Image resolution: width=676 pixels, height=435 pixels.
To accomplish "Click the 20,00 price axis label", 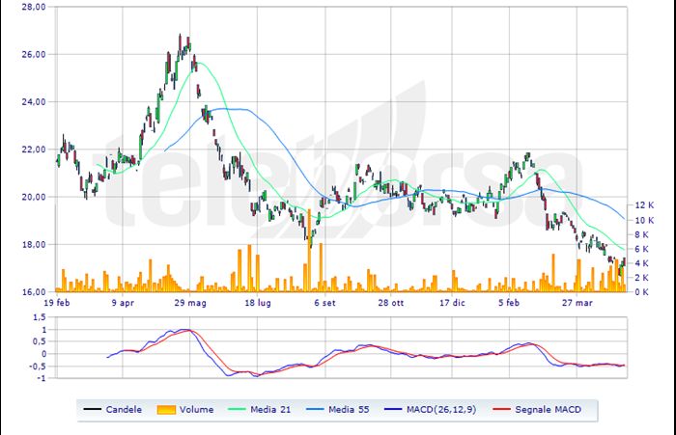I will [33, 197].
